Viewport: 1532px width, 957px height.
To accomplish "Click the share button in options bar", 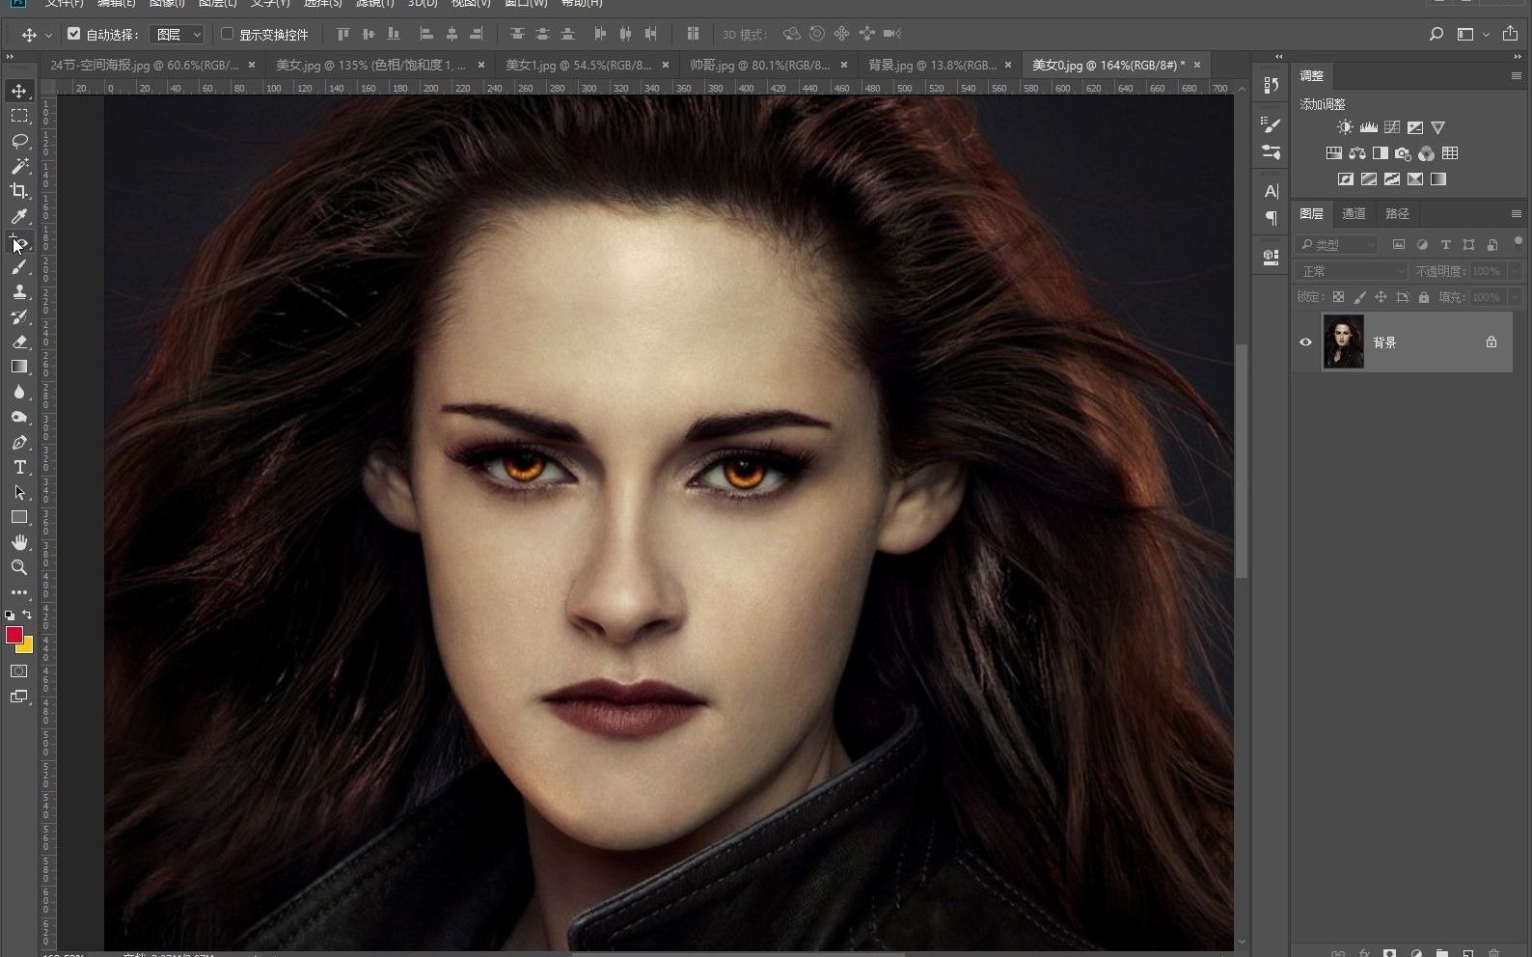I will click(1510, 35).
